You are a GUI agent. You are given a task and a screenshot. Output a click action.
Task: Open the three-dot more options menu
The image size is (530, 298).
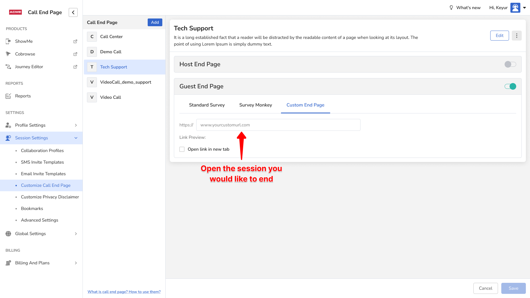(516, 36)
